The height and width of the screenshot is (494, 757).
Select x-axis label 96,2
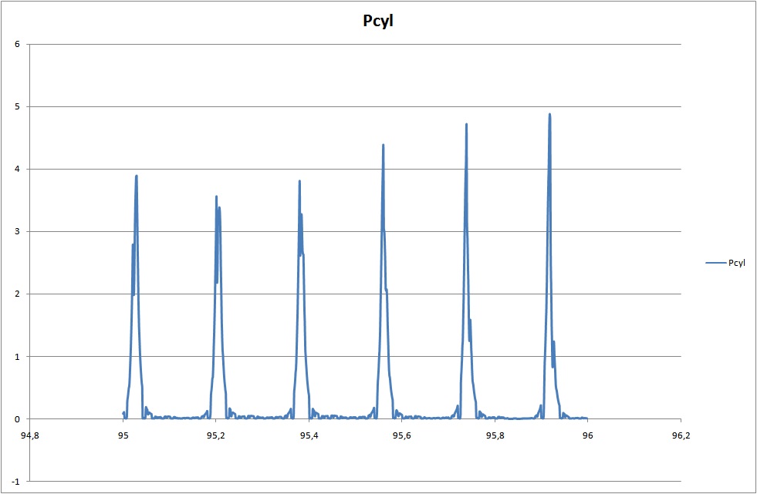(x=681, y=435)
